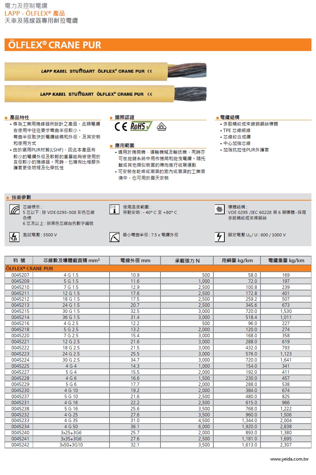Screen dimensions: 316x475
Task: Click the 7 G 2.5 cross-section cell
Action: click(x=71, y=336)
